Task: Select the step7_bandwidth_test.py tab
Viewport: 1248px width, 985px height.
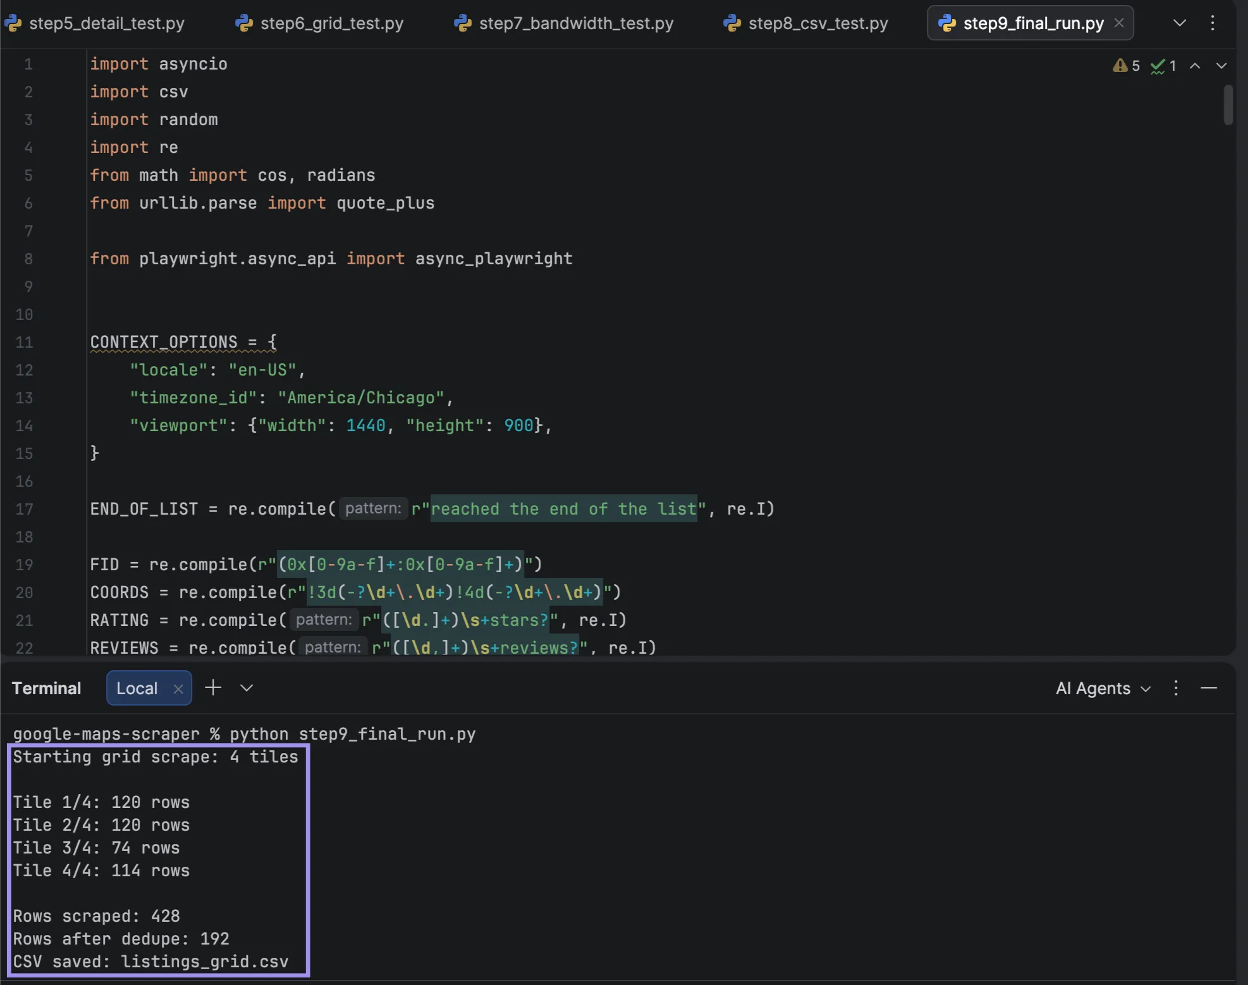Action: tap(564, 23)
